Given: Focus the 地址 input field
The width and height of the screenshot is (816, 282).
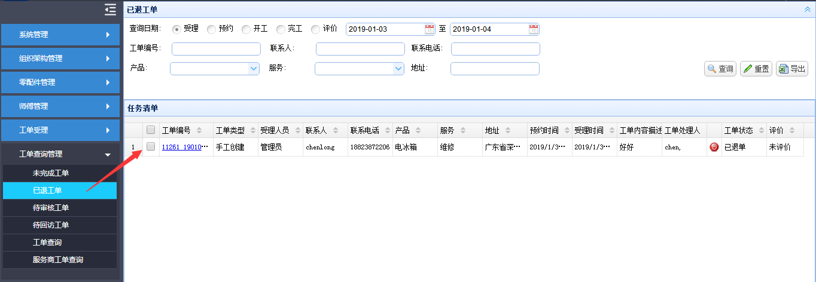Looking at the screenshot, I should pyautogui.click(x=495, y=69).
